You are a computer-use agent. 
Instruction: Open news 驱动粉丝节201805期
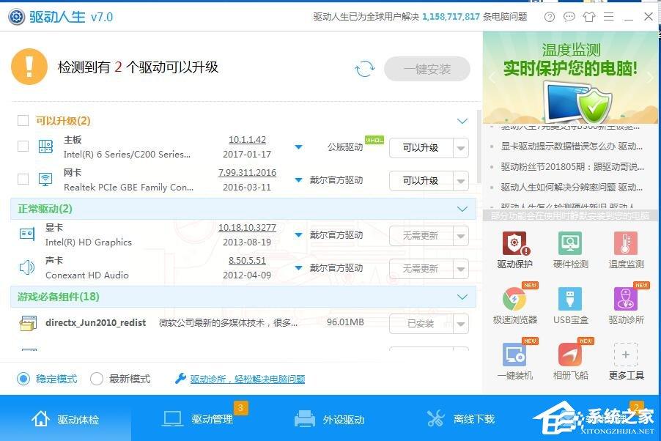tap(572, 166)
